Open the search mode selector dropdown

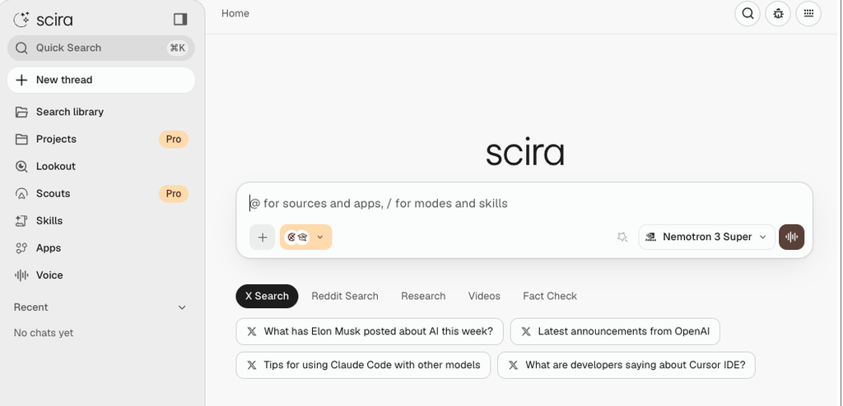point(306,238)
